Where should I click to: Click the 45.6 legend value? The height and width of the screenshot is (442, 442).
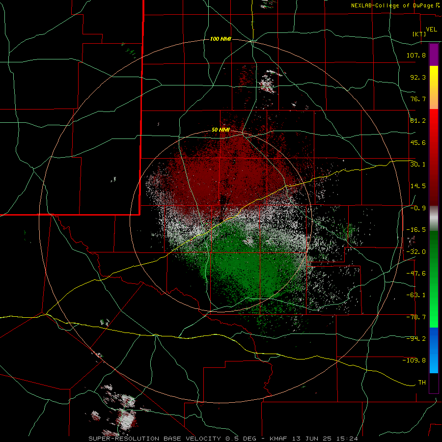pyautogui.click(x=418, y=142)
